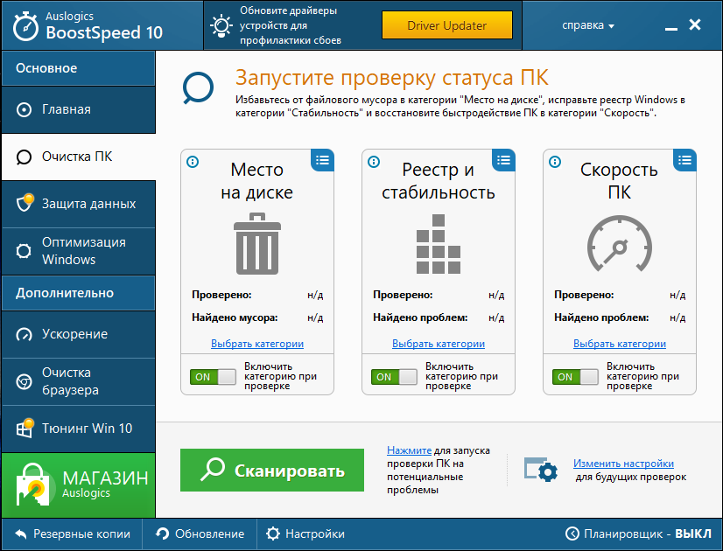This screenshot has height=551, width=723.
Task: Click the Очистка ПК magnifier sidebar icon
Action: [x=24, y=157]
